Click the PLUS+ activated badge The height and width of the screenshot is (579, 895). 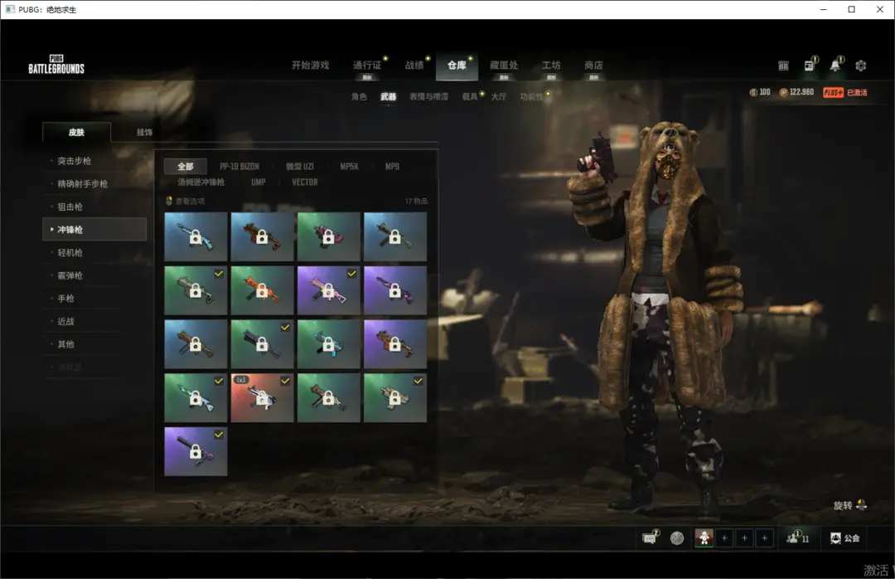pyautogui.click(x=844, y=92)
